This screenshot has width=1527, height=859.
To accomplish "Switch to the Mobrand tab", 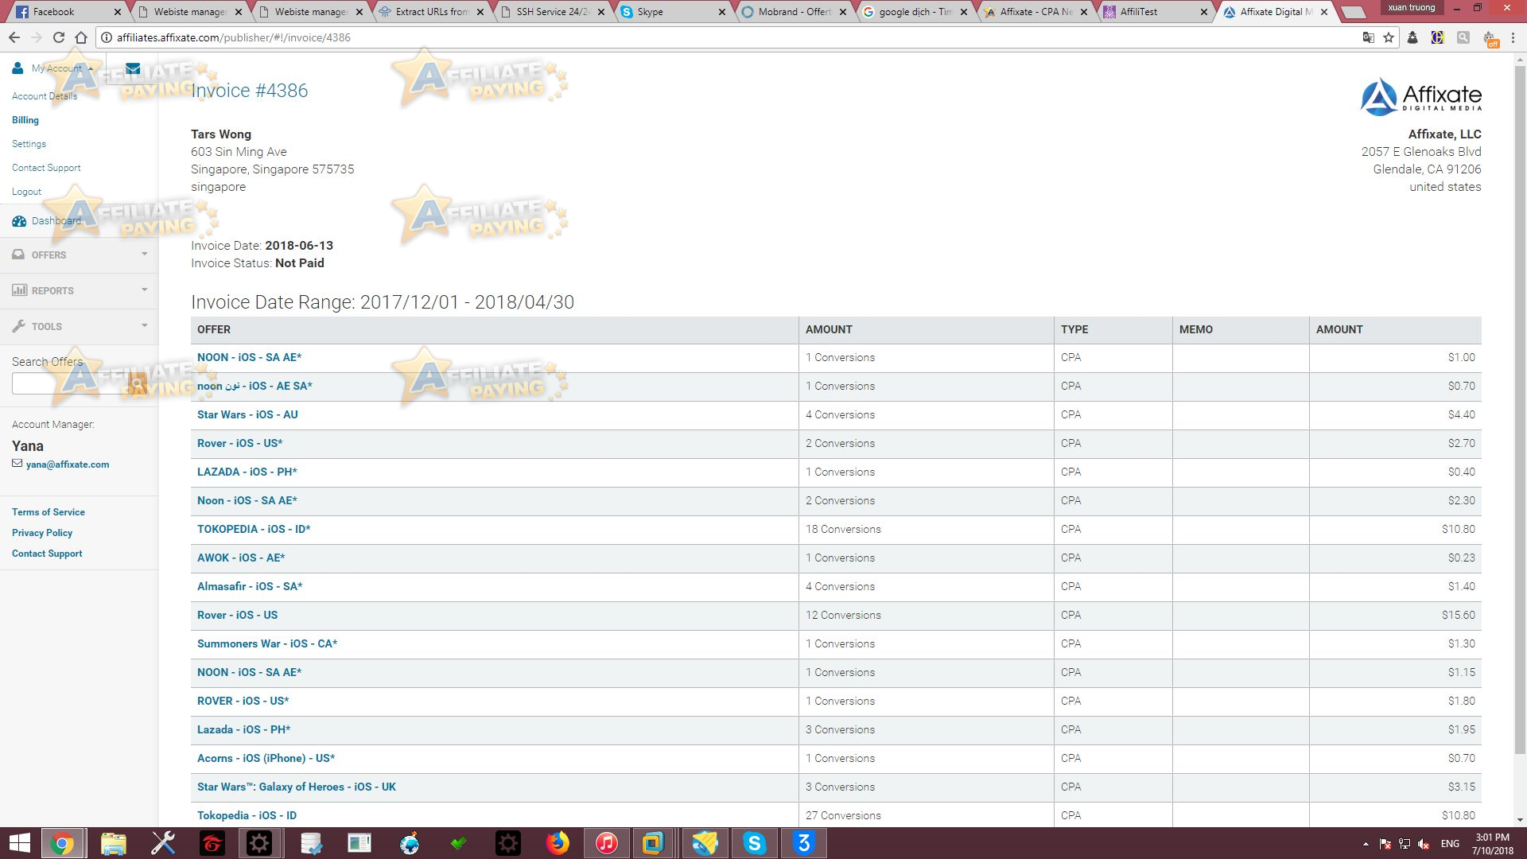I will 793,12.
